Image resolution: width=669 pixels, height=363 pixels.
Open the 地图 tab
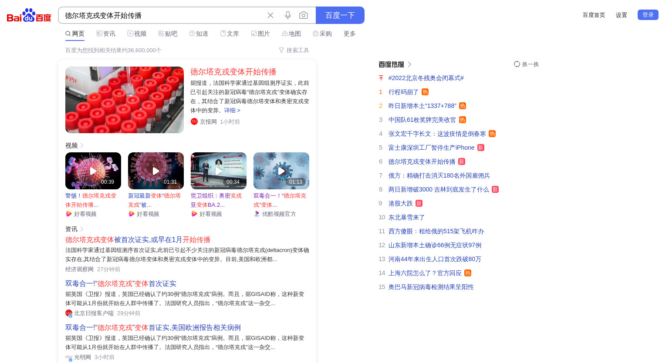tap(291, 34)
